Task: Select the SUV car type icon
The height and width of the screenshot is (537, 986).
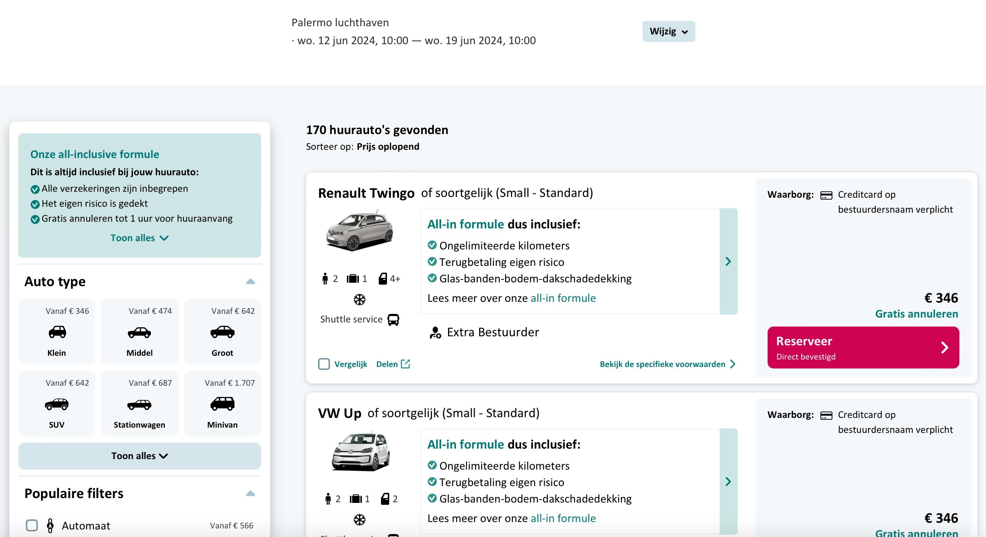Action: (x=57, y=404)
